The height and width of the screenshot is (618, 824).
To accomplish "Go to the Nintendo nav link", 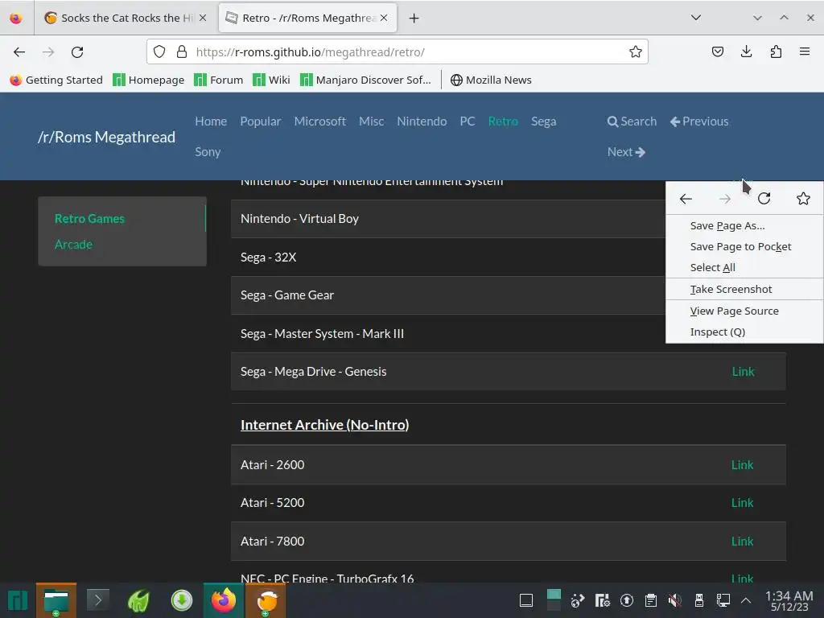I will point(422,122).
